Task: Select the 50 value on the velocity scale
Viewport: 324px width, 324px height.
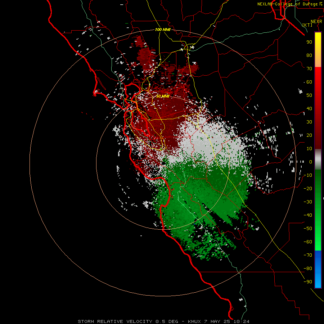Action: point(309,95)
